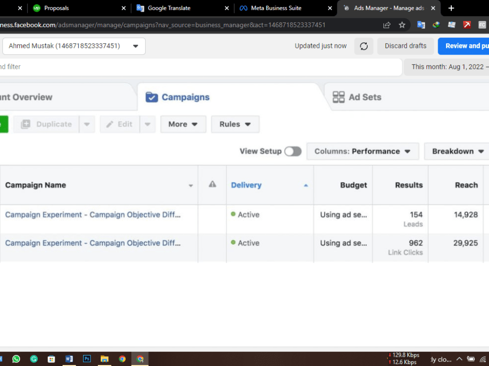Open the Ahmed Mustak account dropdown
The height and width of the screenshot is (366, 489).
coord(74,46)
